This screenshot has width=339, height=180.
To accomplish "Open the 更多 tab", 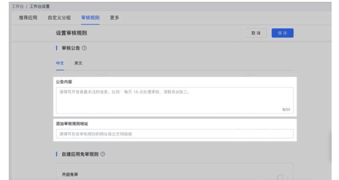I will pyautogui.click(x=114, y=17).
